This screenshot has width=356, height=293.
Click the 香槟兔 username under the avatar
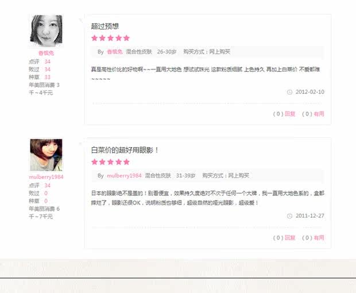coord(47,53)
